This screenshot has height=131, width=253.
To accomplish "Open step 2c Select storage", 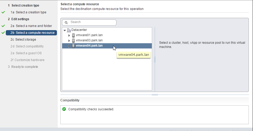I will pyautogui.click(x=23, y=40).
